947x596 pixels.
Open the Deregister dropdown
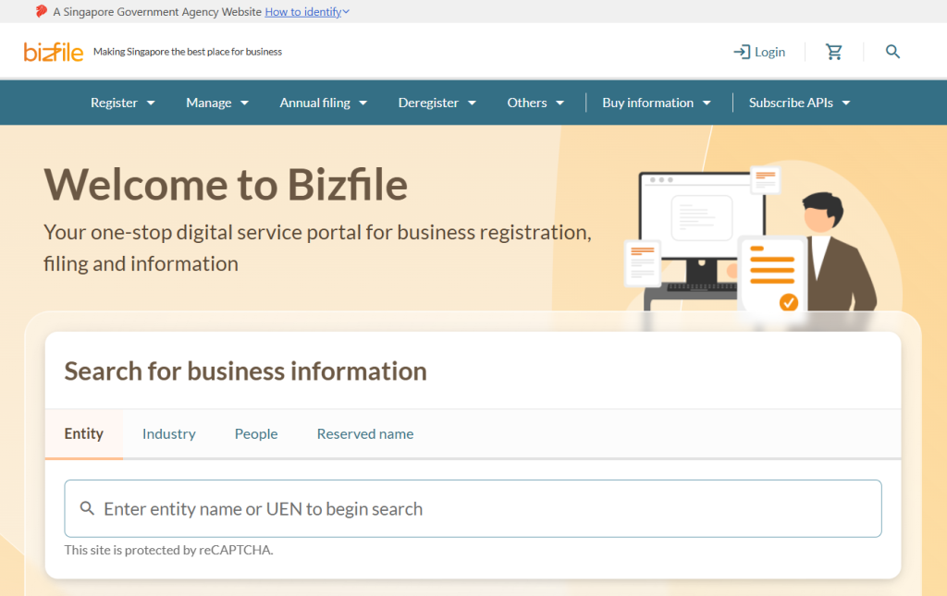point(437,103)
